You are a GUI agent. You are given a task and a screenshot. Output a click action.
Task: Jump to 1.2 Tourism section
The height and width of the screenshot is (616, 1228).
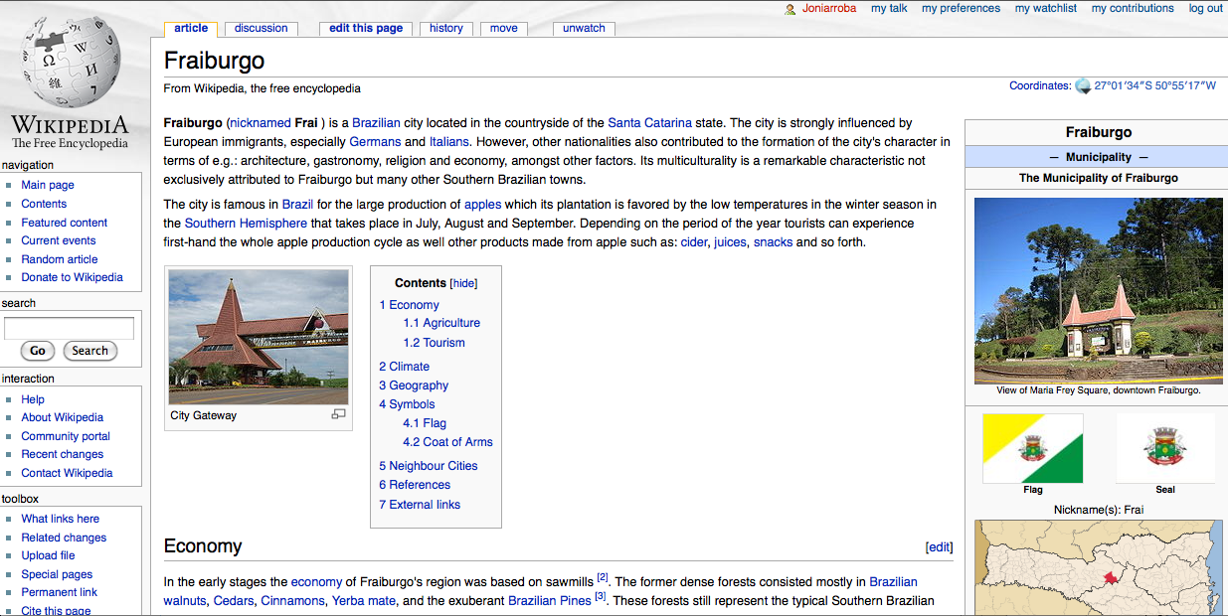[x=434, y=343]
